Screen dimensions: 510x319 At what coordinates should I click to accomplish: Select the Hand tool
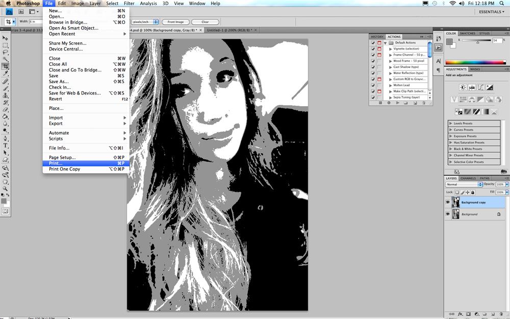(5, 182)
